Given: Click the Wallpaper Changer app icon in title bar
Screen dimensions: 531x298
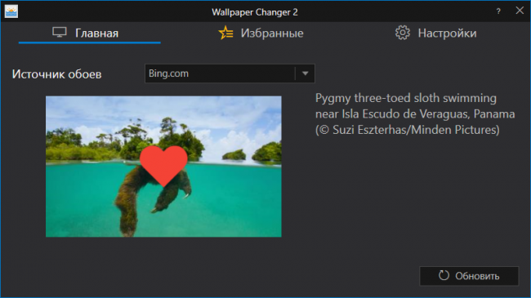Looking at the screenshot, I should (x=11, y=12).
